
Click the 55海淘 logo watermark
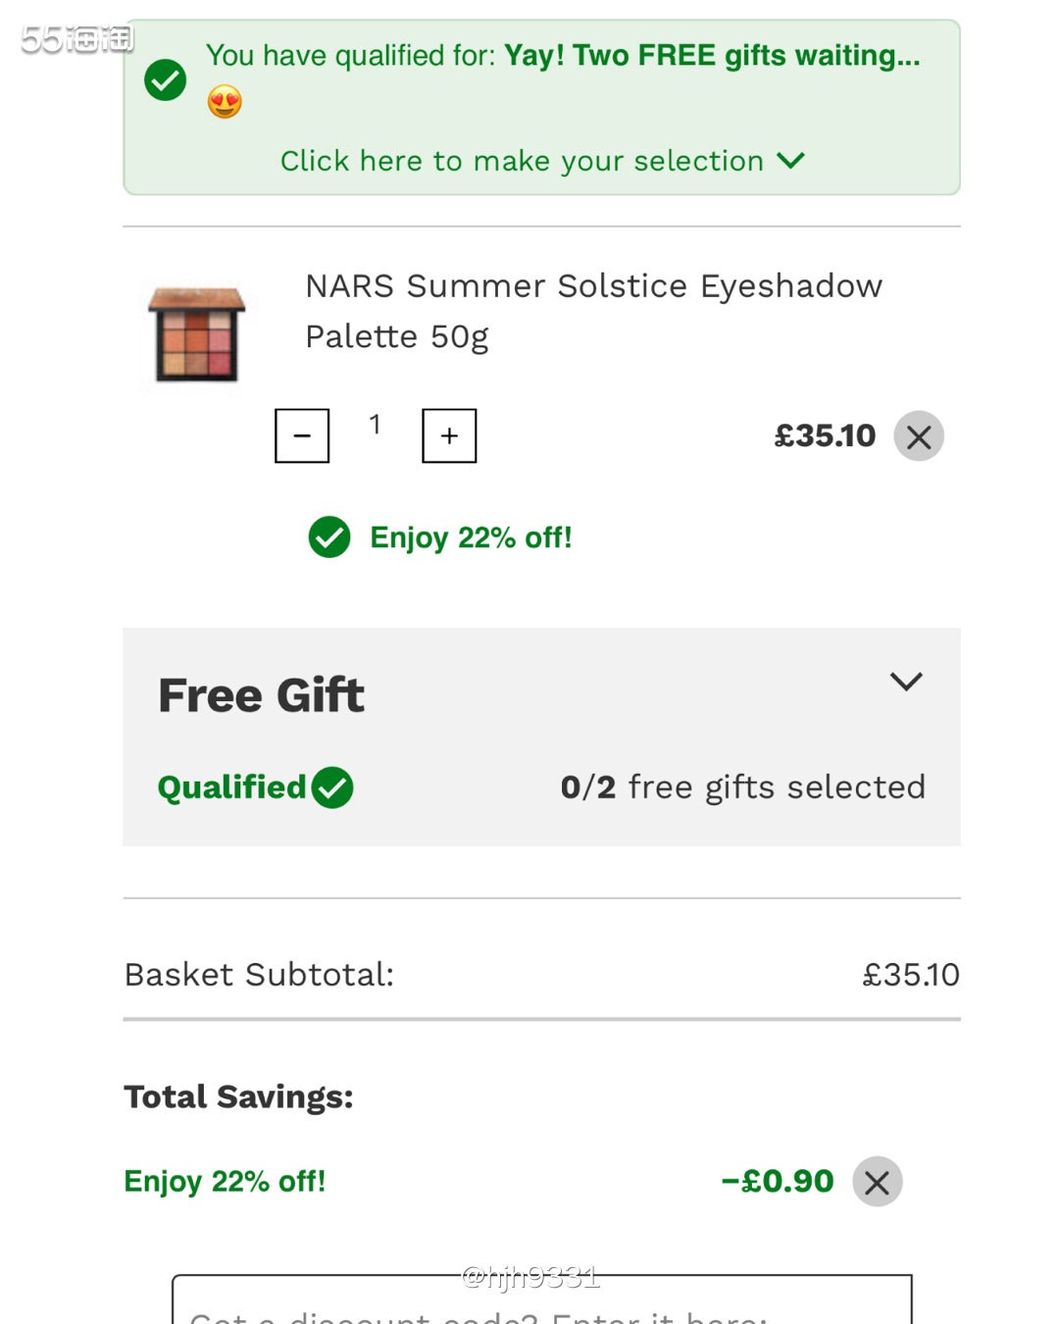point(76,39)
